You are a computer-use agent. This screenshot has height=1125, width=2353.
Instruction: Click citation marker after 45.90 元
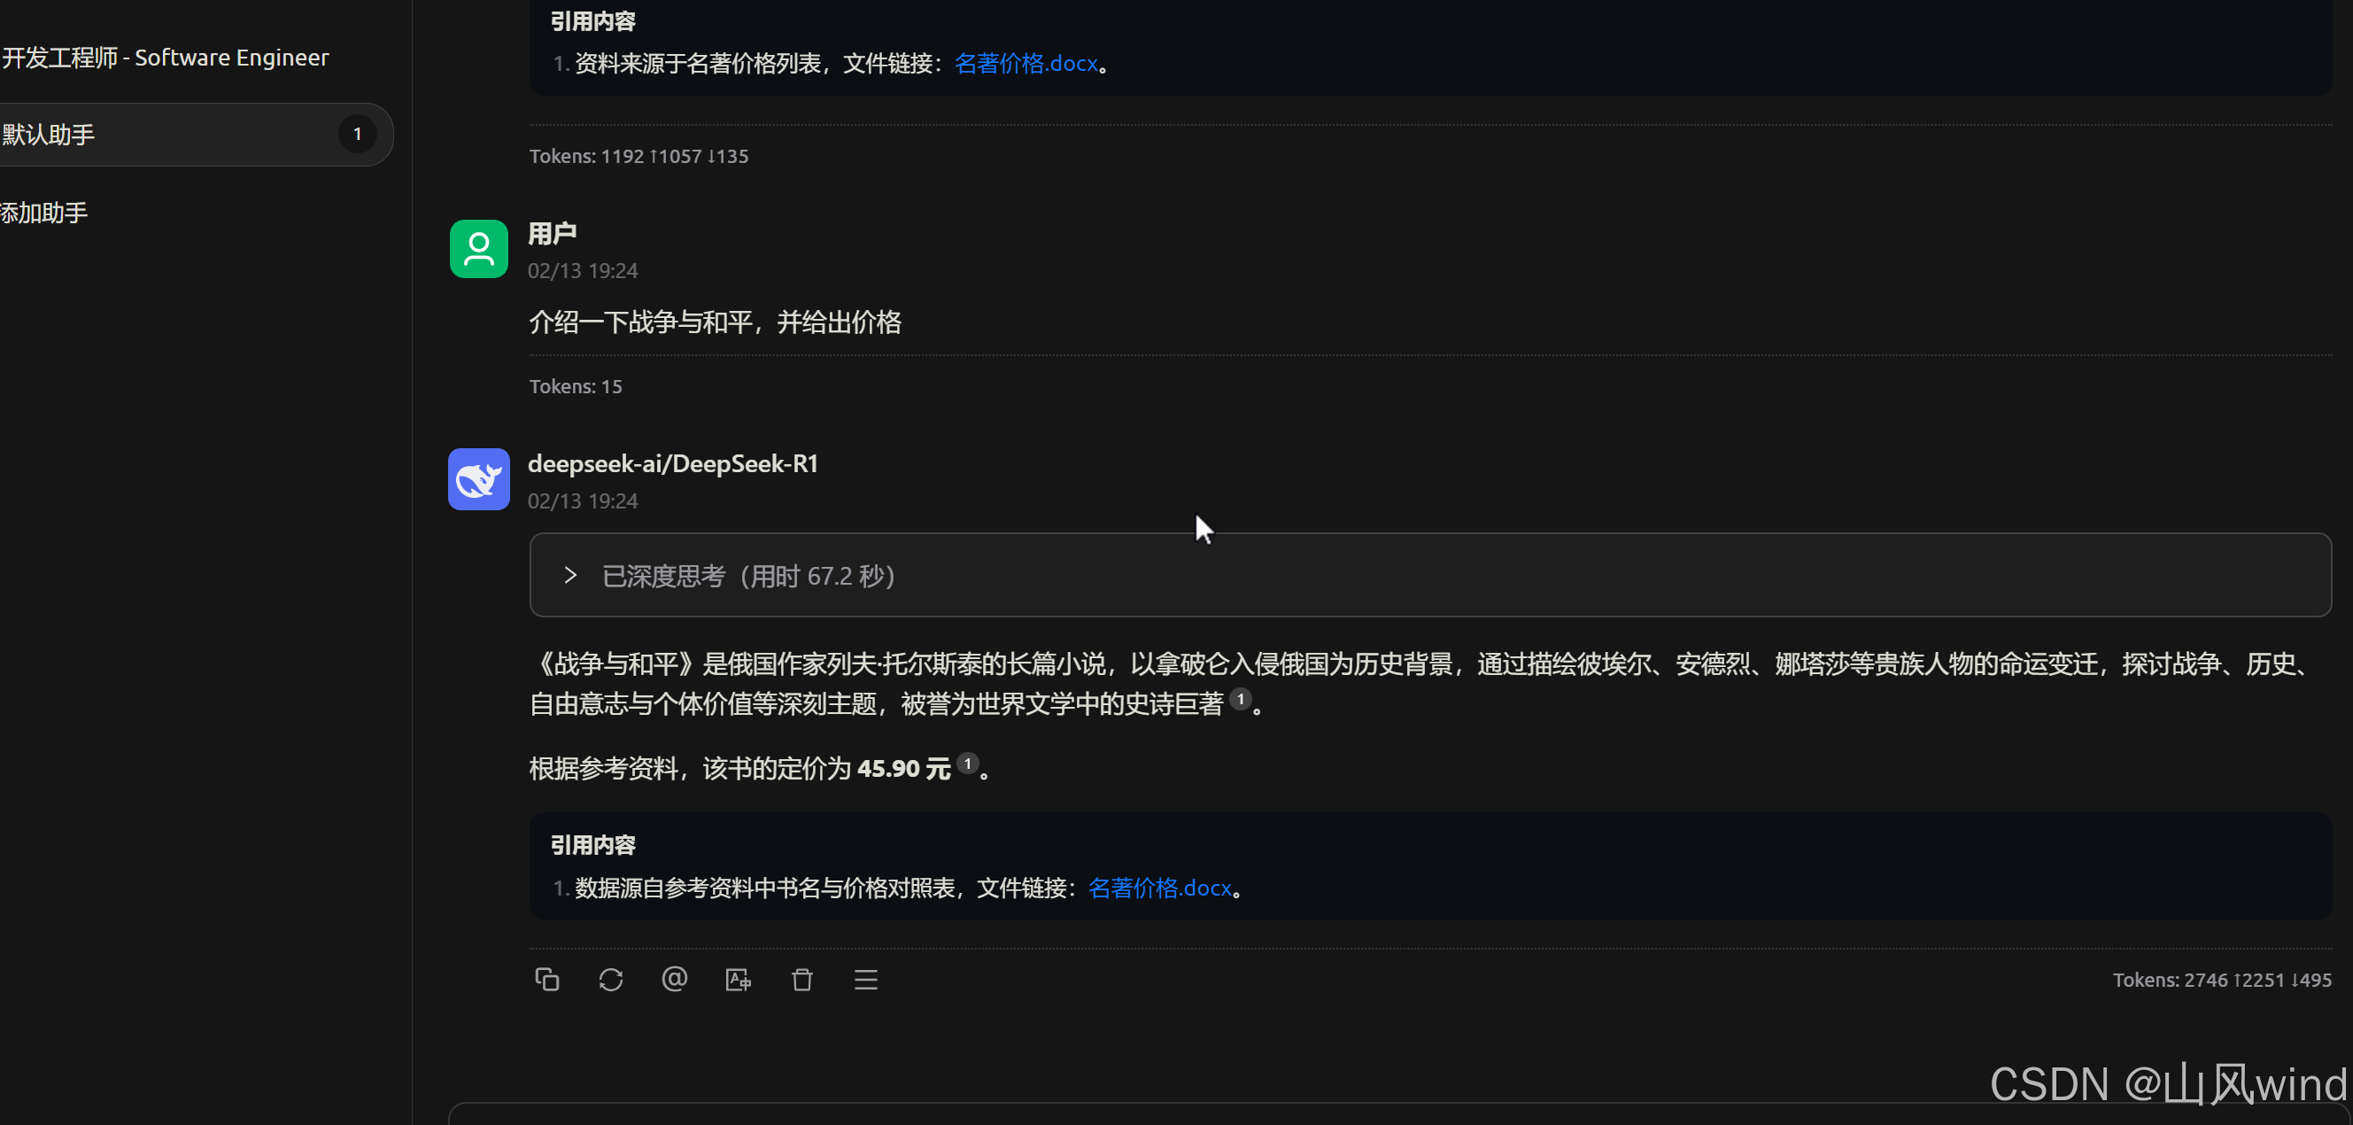(x=967, y=763)
